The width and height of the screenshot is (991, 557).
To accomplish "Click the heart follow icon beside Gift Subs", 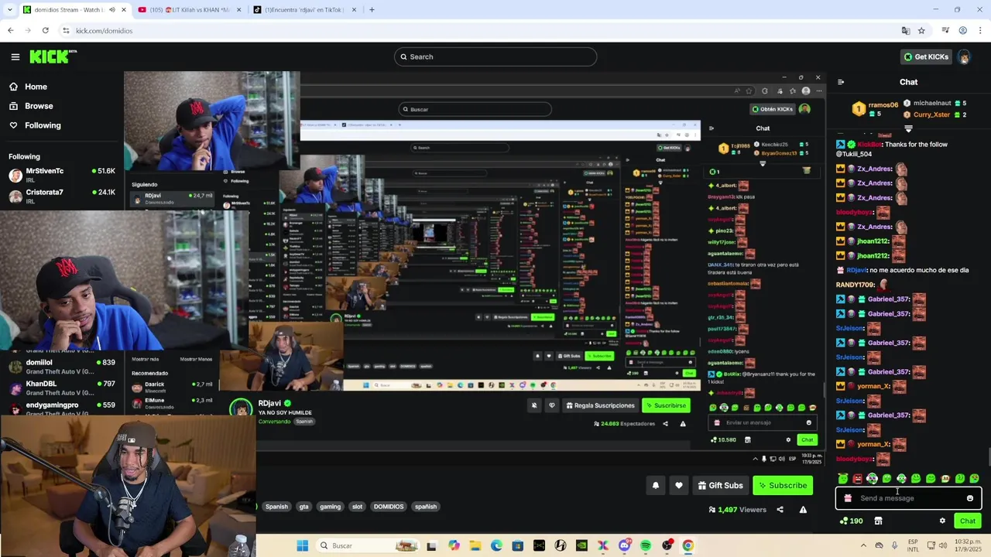I will click(679, 485).
